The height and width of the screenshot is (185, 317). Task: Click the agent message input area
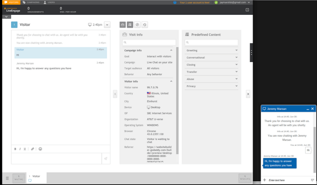(56, 159)
